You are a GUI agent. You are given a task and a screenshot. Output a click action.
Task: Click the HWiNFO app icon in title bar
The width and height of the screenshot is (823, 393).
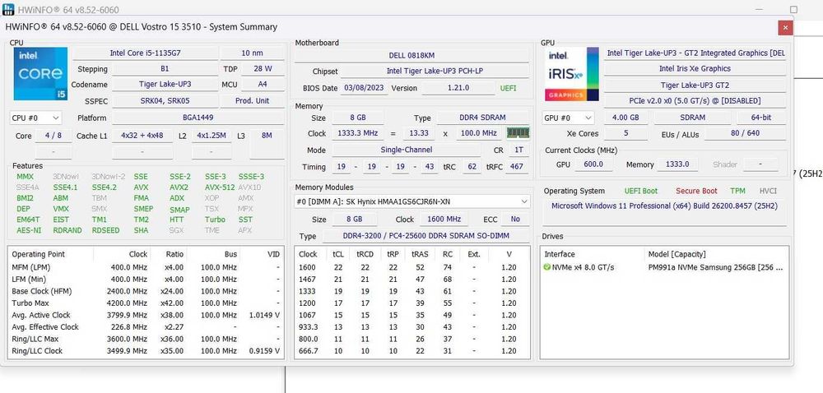point(8,9)
